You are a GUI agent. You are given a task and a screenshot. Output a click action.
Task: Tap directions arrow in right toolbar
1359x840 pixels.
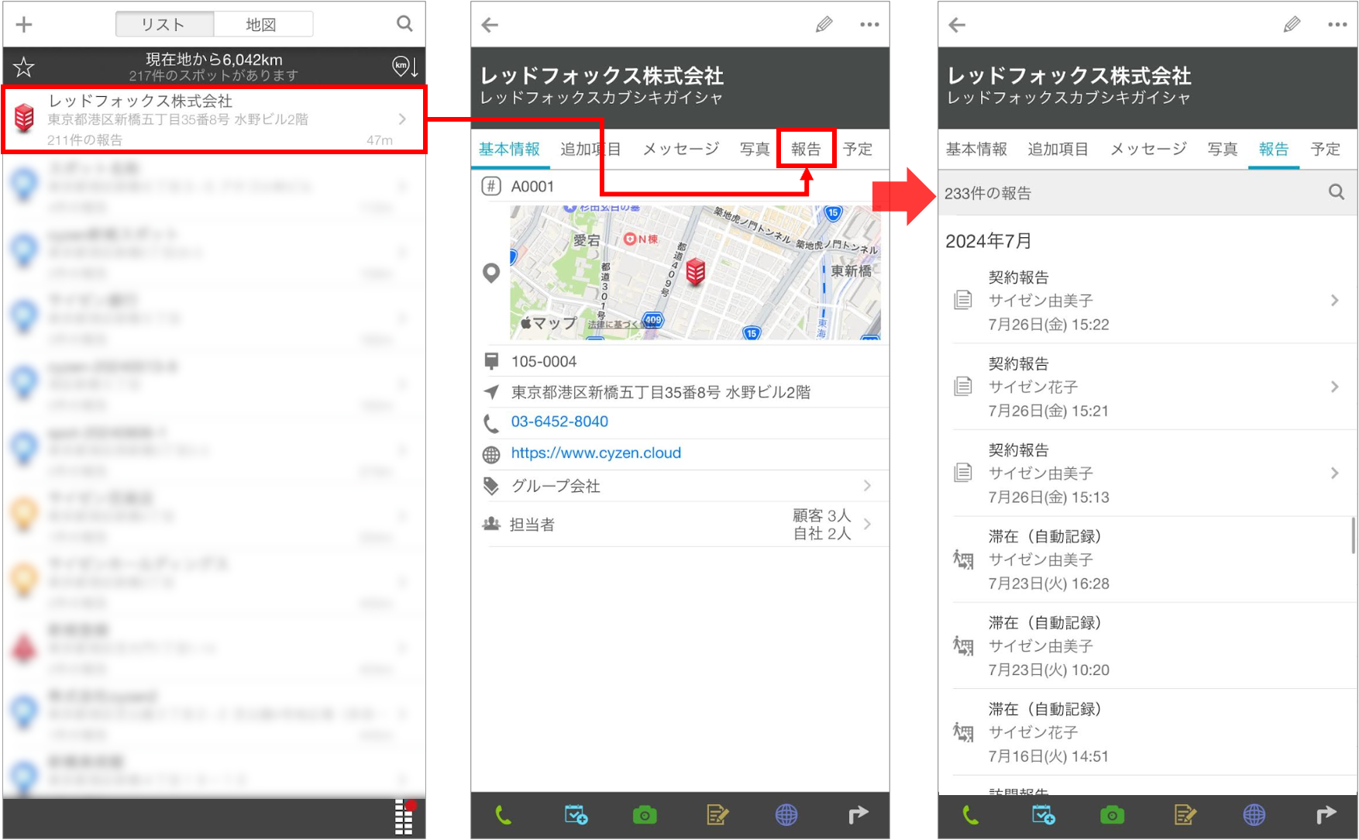[x=1326, y=815]
